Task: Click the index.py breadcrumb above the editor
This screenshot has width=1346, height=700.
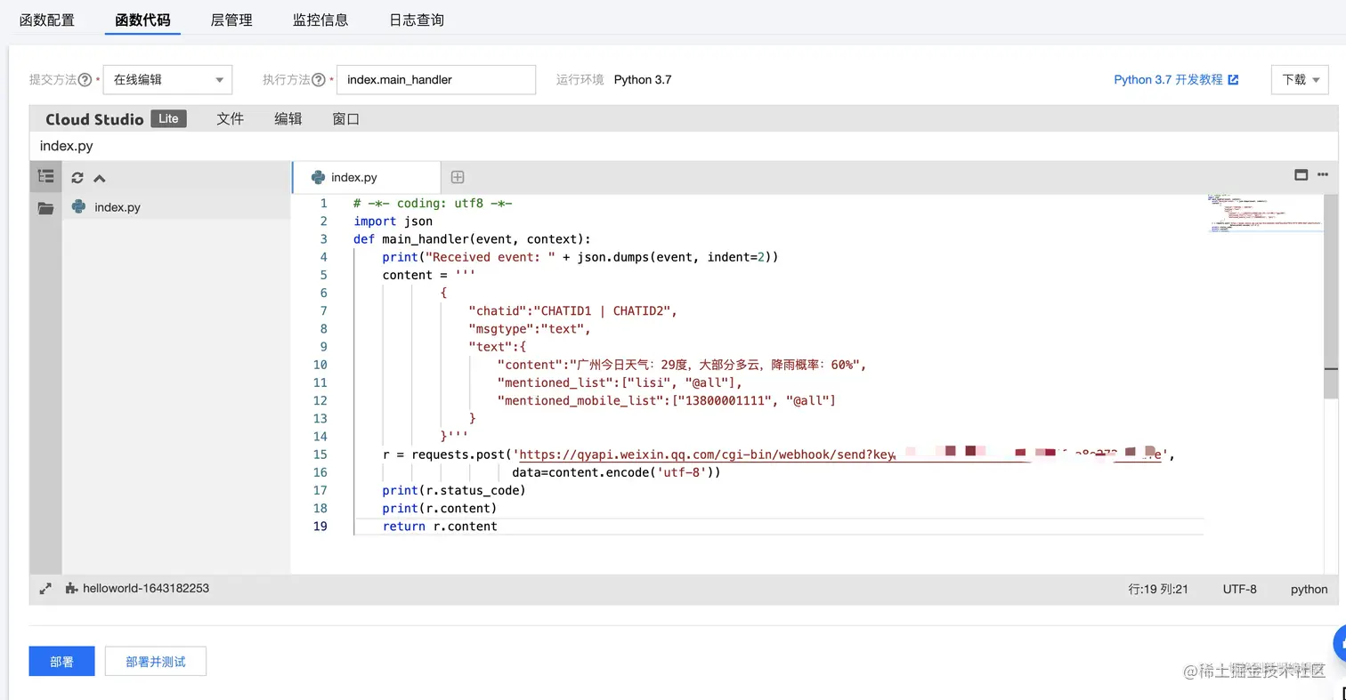Action: (67, 146)
